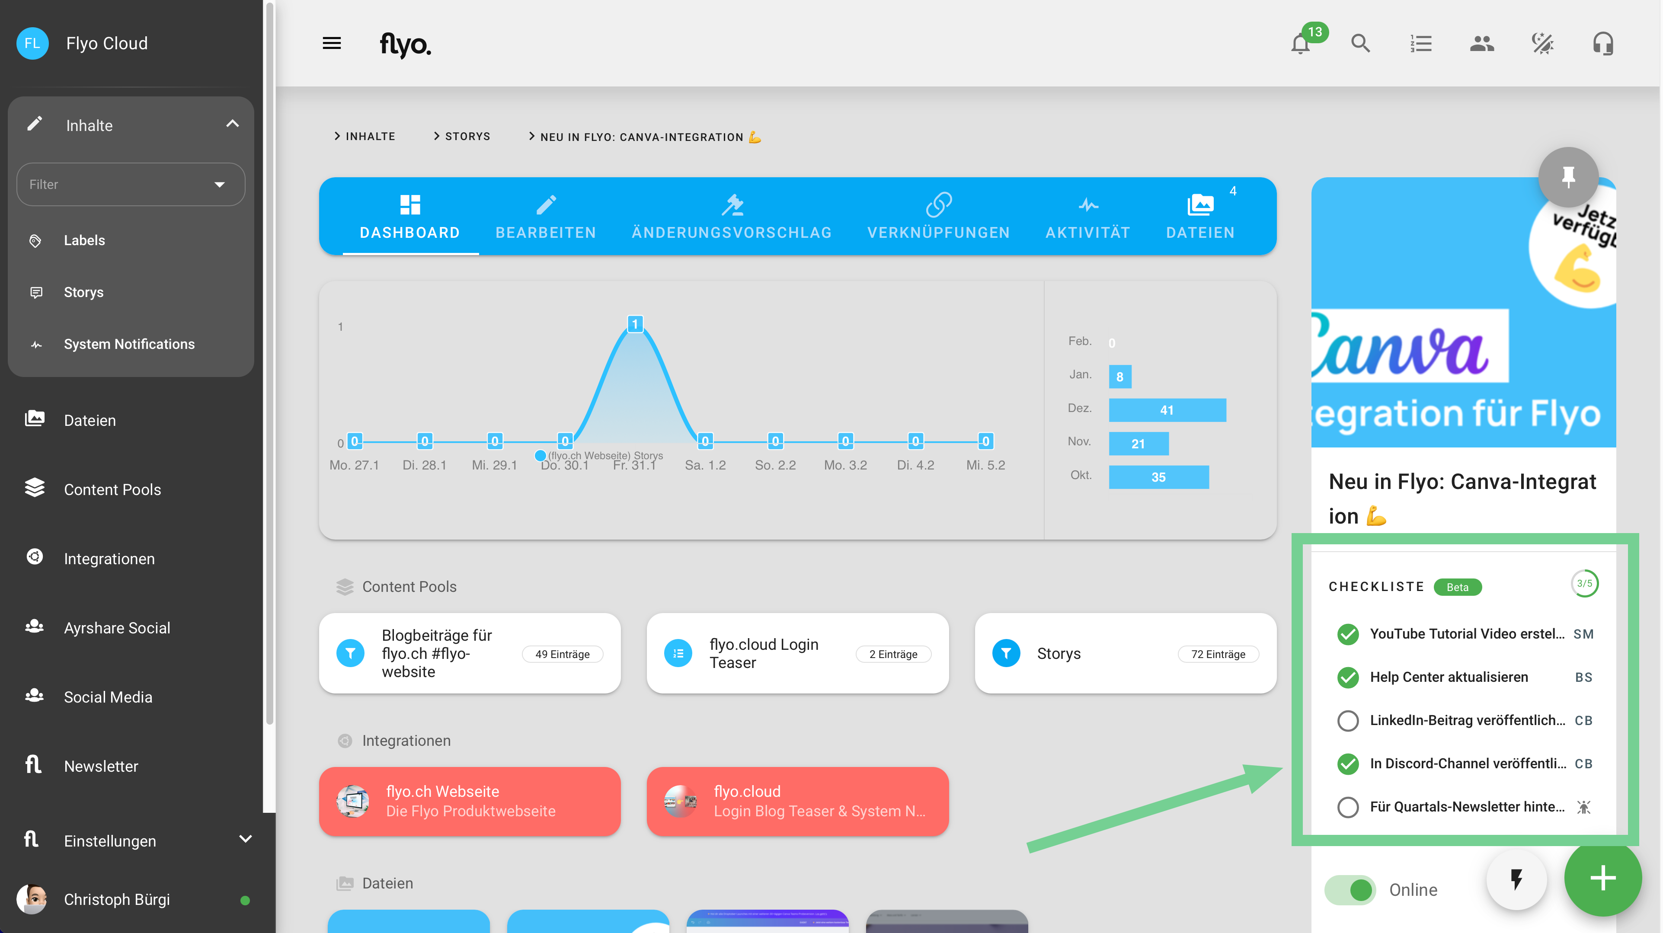Check LinkedIn-Beitrag veröffentlichen item

tap(1347, 721)
